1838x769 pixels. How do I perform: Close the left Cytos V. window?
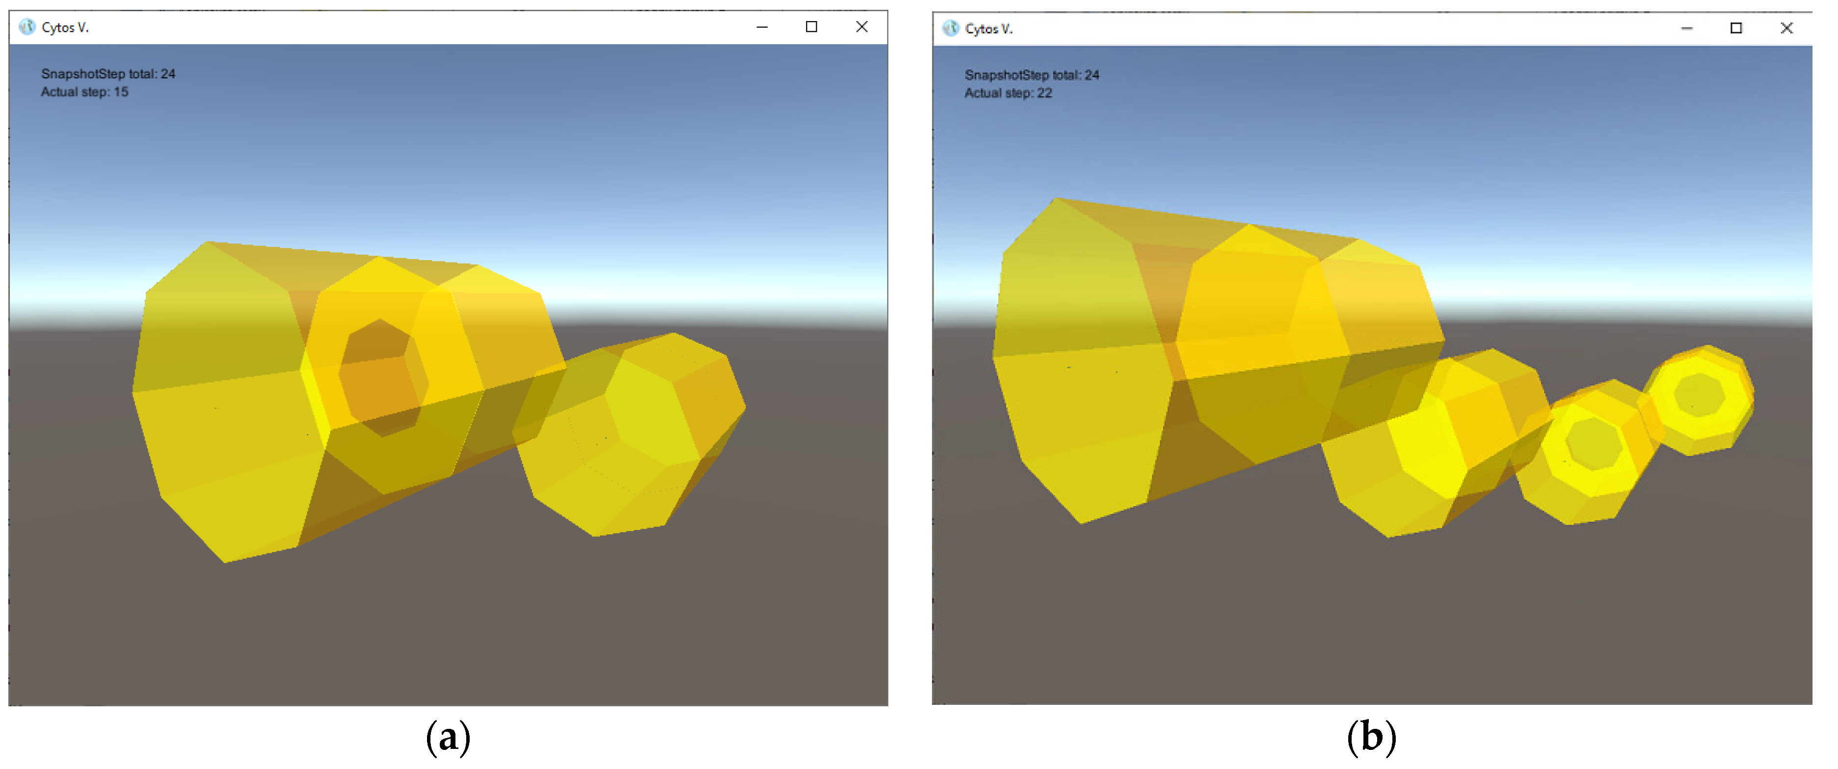tap(861, 27)
